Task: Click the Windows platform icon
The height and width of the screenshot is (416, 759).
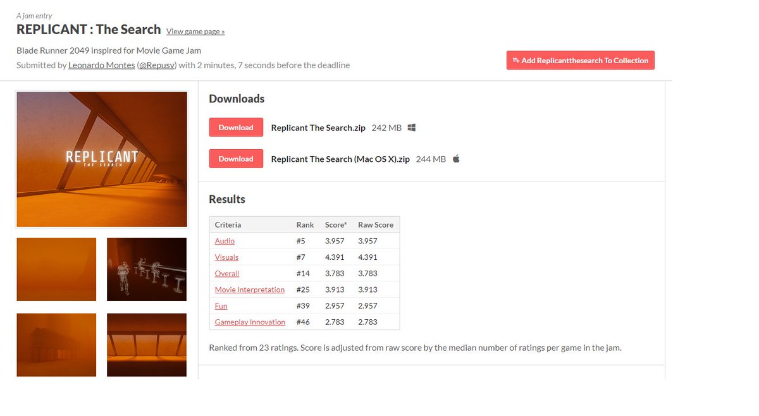Action: 412,128
